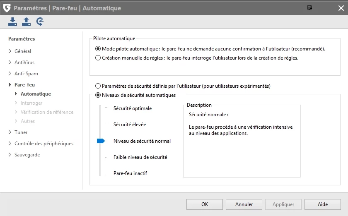Open help with the Aide button

[x=323, y=204]
